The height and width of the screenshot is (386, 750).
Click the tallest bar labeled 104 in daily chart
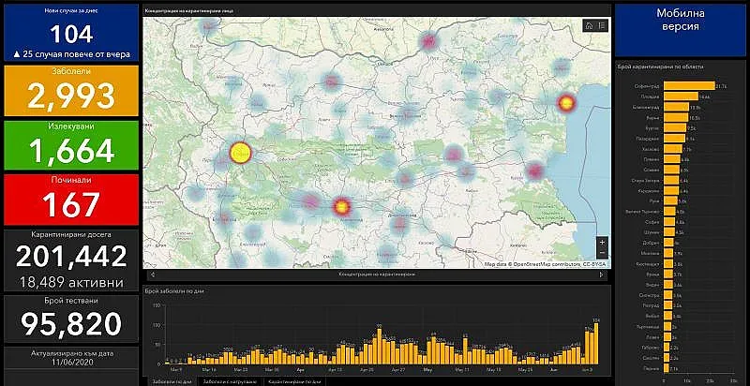(596, 344)
